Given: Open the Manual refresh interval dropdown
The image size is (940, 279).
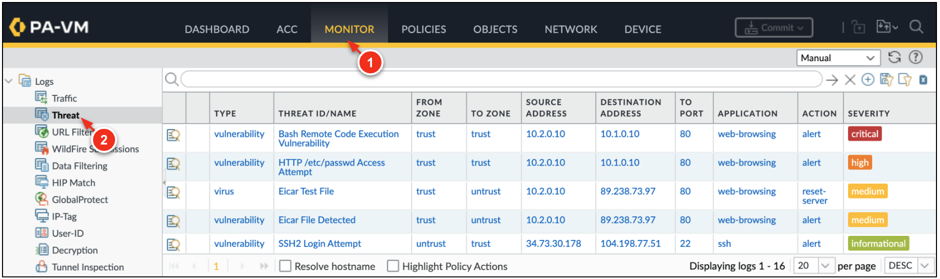Looking at the screenshot, I should coord(838,58).
